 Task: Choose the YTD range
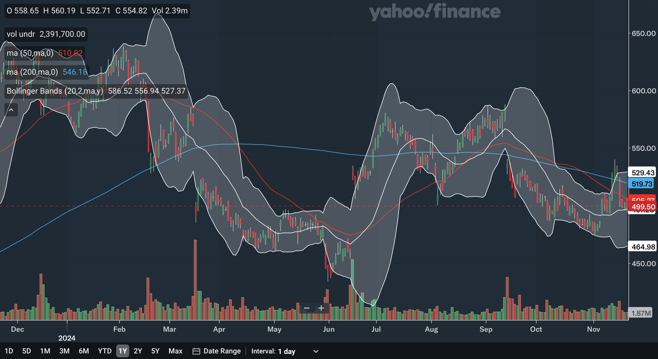[x=104, y=351]
